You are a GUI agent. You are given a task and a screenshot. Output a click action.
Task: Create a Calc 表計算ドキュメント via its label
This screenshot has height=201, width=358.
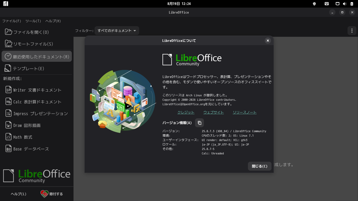point(37,102)
